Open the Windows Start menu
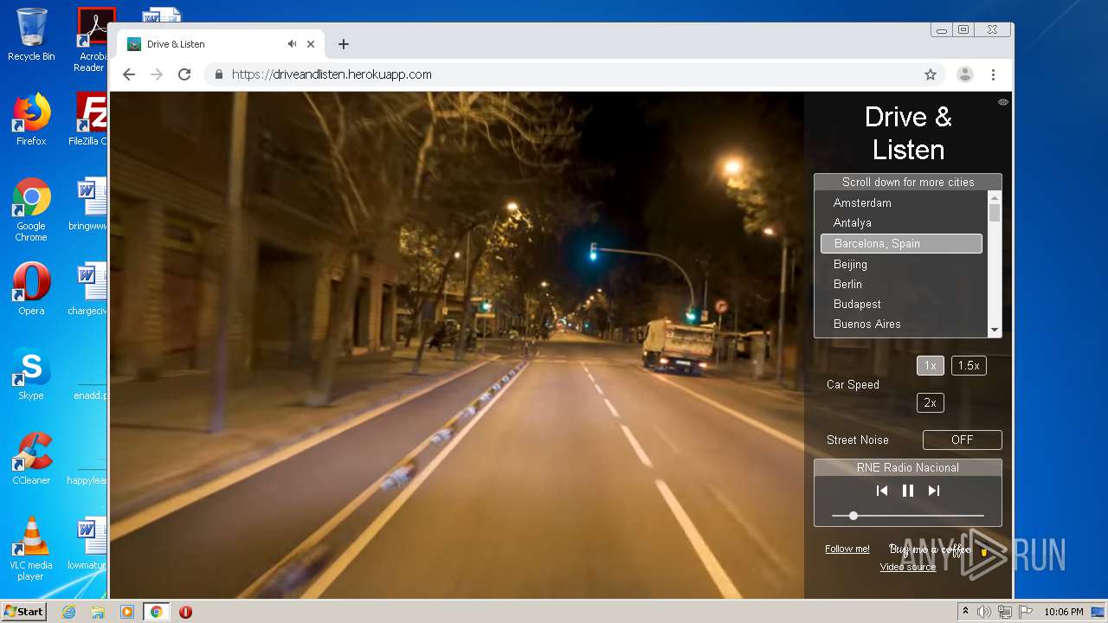 [24, 612]
